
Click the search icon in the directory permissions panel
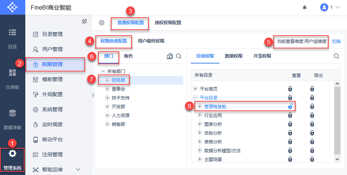coord(336,56)
